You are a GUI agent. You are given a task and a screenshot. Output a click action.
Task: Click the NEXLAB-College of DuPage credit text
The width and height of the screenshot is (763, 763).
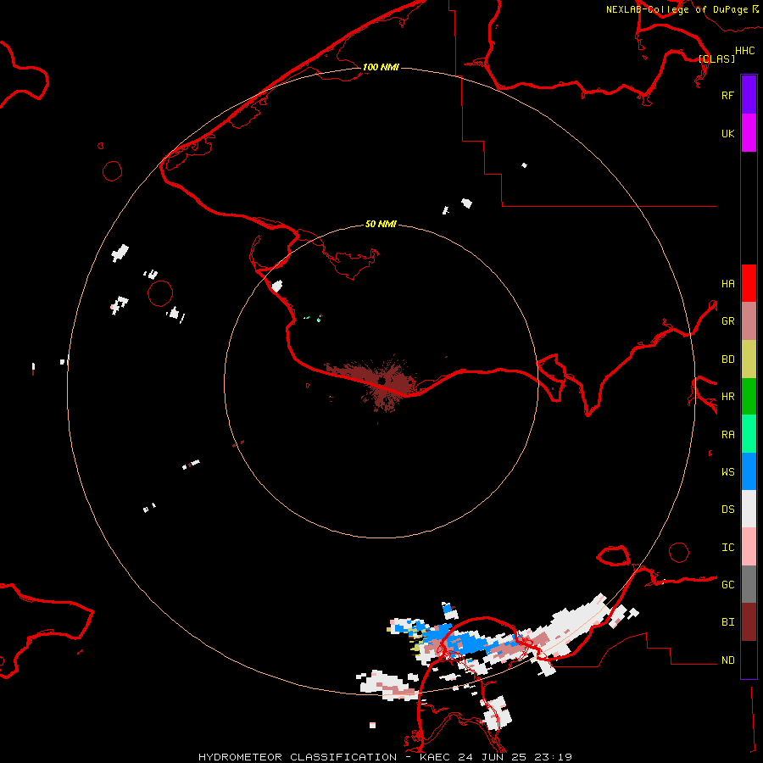pyautogui.click(x=677, y=9)
